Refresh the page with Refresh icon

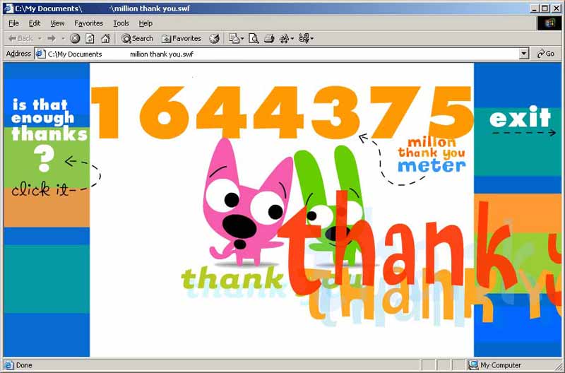tap(90, 38)
